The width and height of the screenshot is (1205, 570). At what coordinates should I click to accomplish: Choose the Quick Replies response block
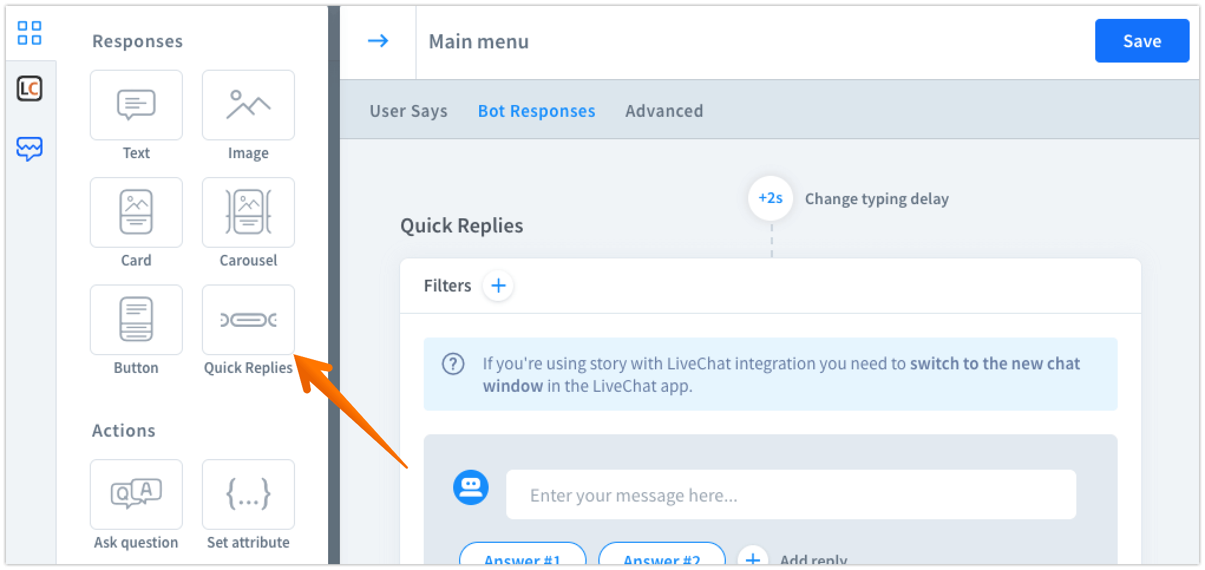click(x=248, y=320)
